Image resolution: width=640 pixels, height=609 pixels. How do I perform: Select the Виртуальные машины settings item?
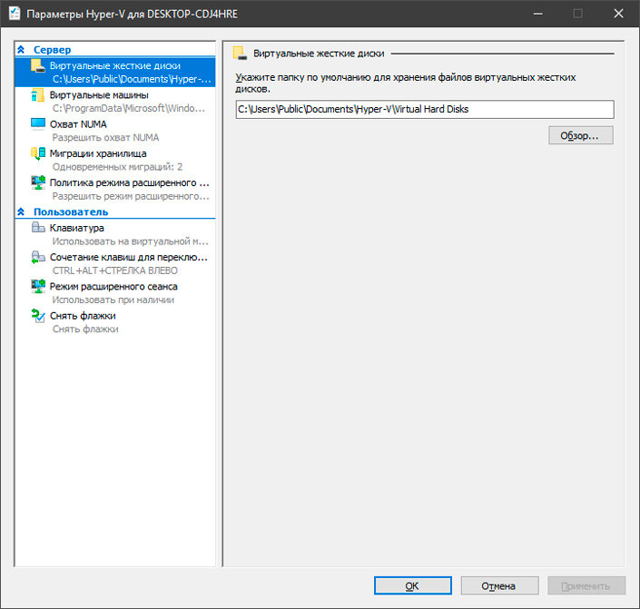click(115, 102)
